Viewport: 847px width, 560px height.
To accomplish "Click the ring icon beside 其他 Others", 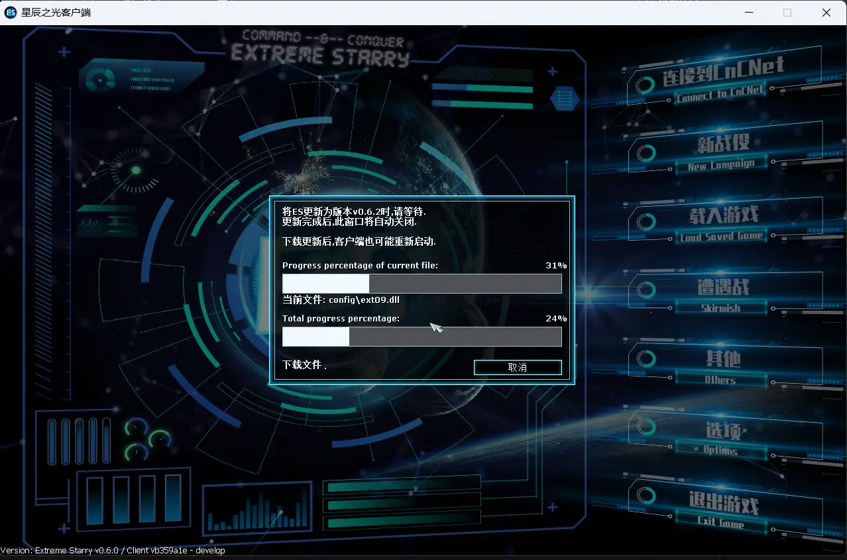I will pos(646,359).
